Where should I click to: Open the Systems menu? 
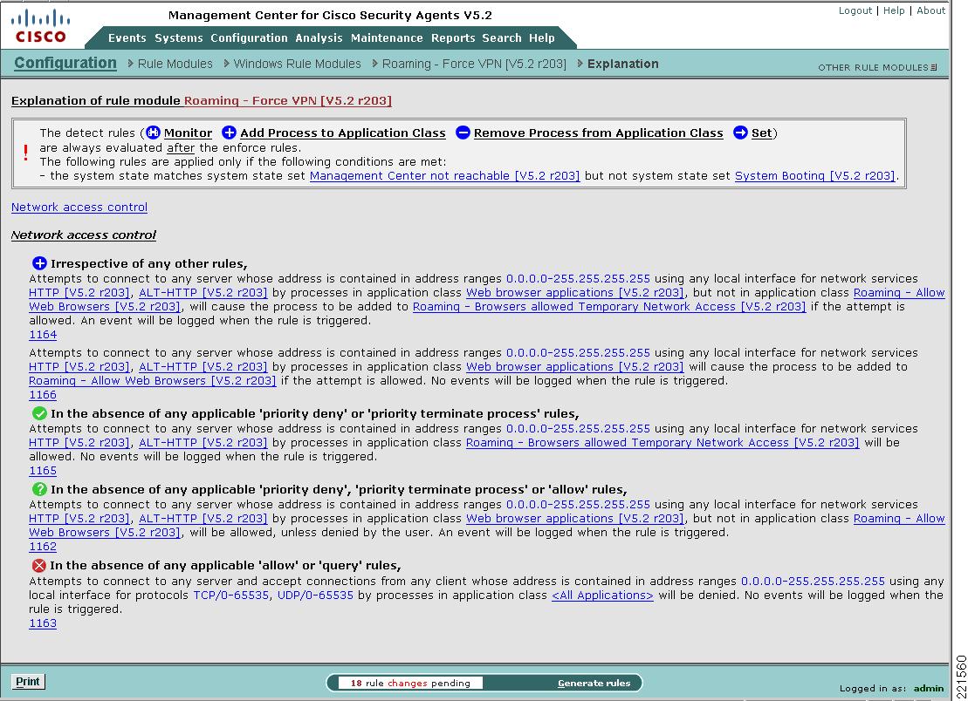coord(178,37)
